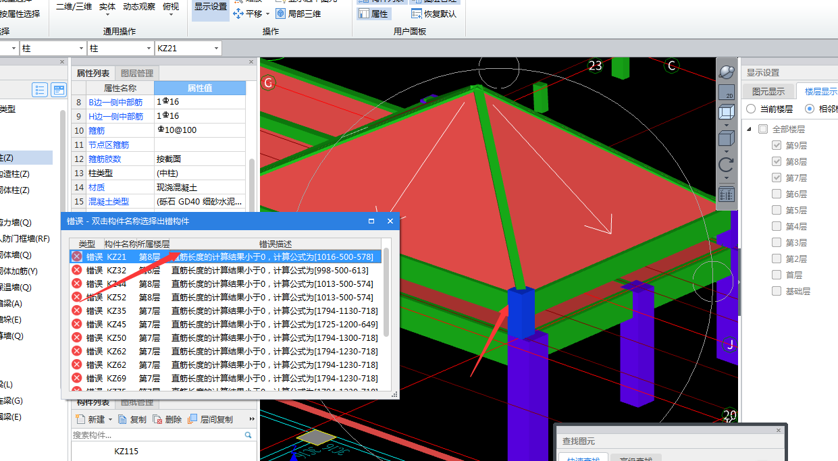The width and height of the screenshot is (838, 461).
Task: Check the 第4层 floor checkbox
Action: [x=777, y=226]
